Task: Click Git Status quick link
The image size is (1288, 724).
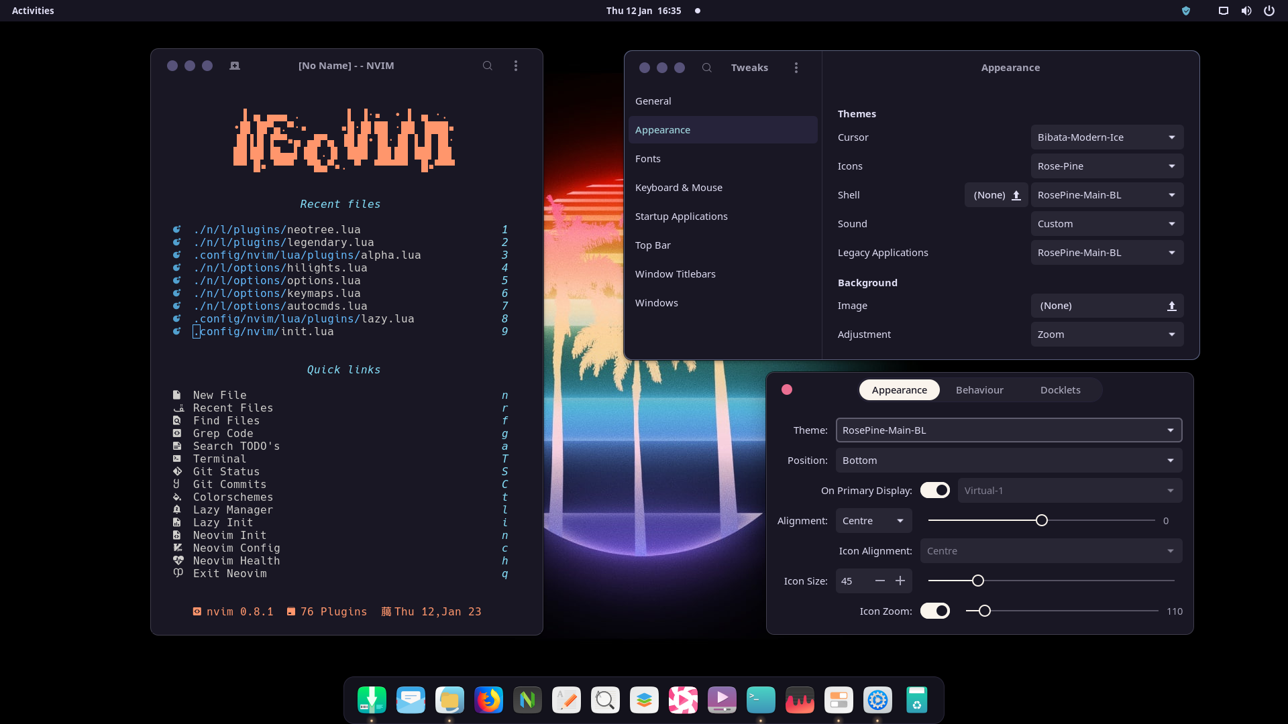Action: coord(226,472)
